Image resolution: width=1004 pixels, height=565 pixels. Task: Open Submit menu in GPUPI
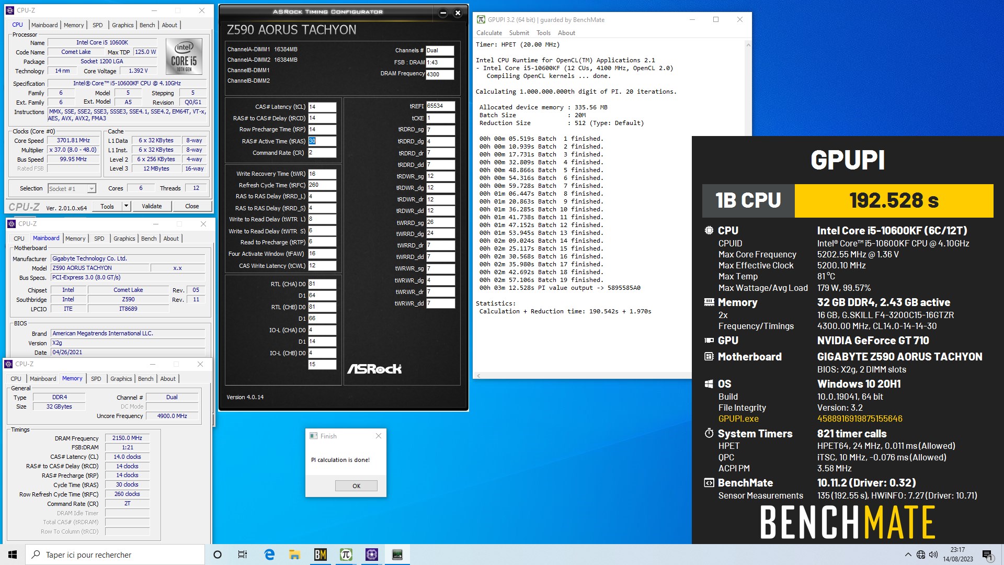click(519, 32)
